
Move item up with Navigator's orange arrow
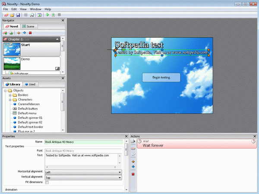point(19,33)
